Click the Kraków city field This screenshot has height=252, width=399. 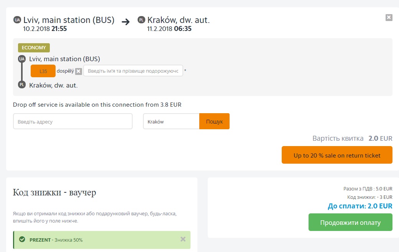(x=171, y=121)
